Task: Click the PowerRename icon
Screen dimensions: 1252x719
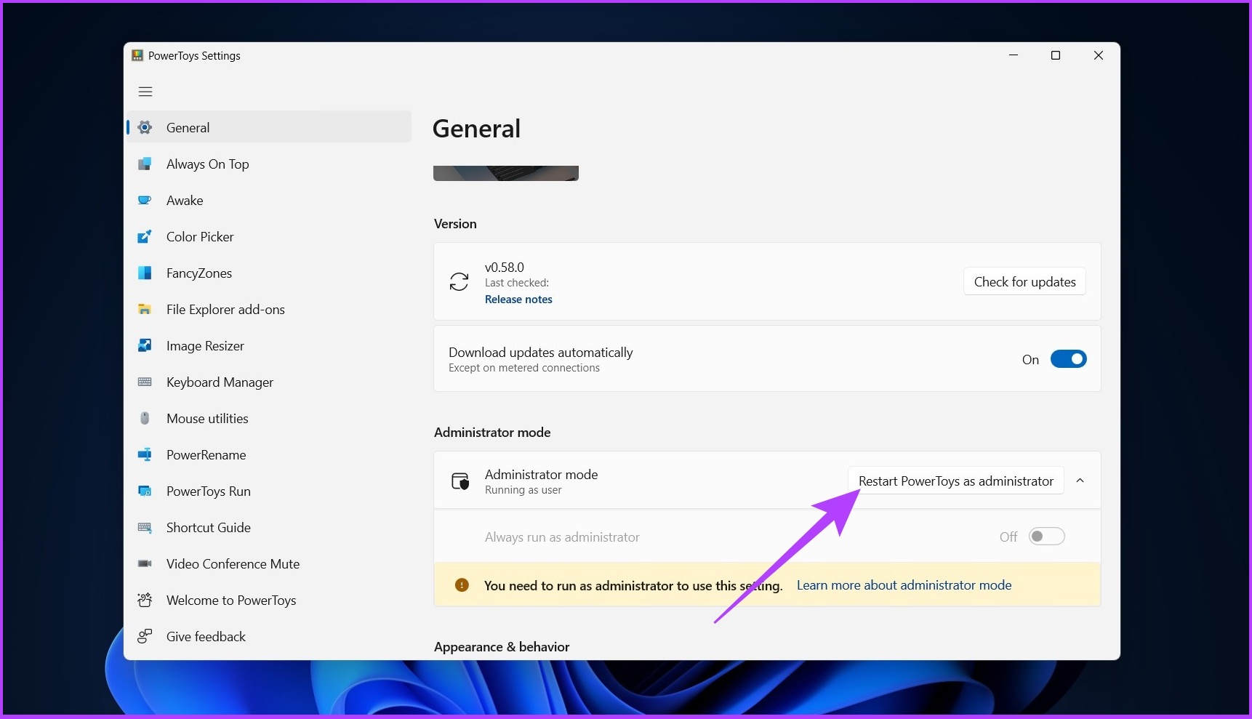Action: 145,454
